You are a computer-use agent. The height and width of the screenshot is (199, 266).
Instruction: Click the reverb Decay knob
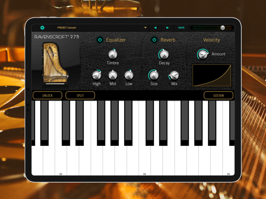tap(164, 54)
